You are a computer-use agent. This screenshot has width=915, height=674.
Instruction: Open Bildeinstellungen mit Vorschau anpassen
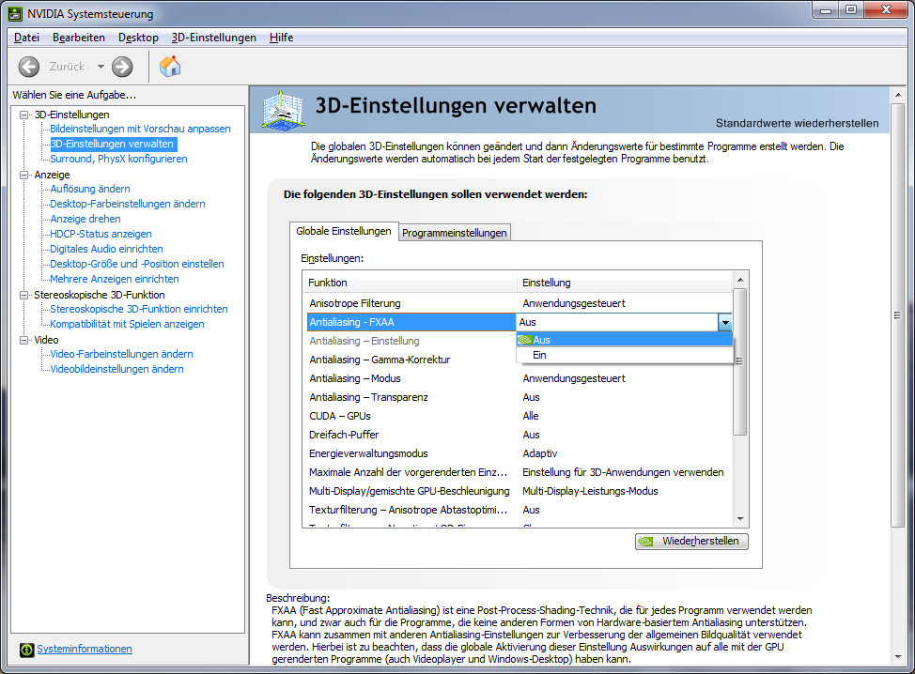140,129
